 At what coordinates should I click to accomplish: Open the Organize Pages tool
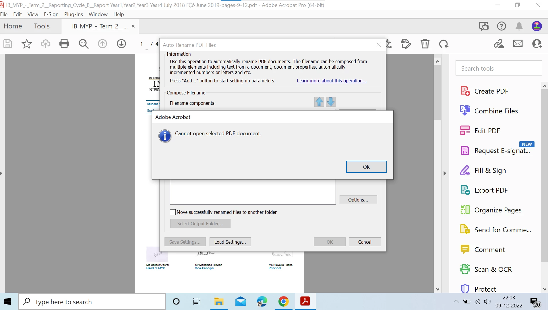pos(499,210)
